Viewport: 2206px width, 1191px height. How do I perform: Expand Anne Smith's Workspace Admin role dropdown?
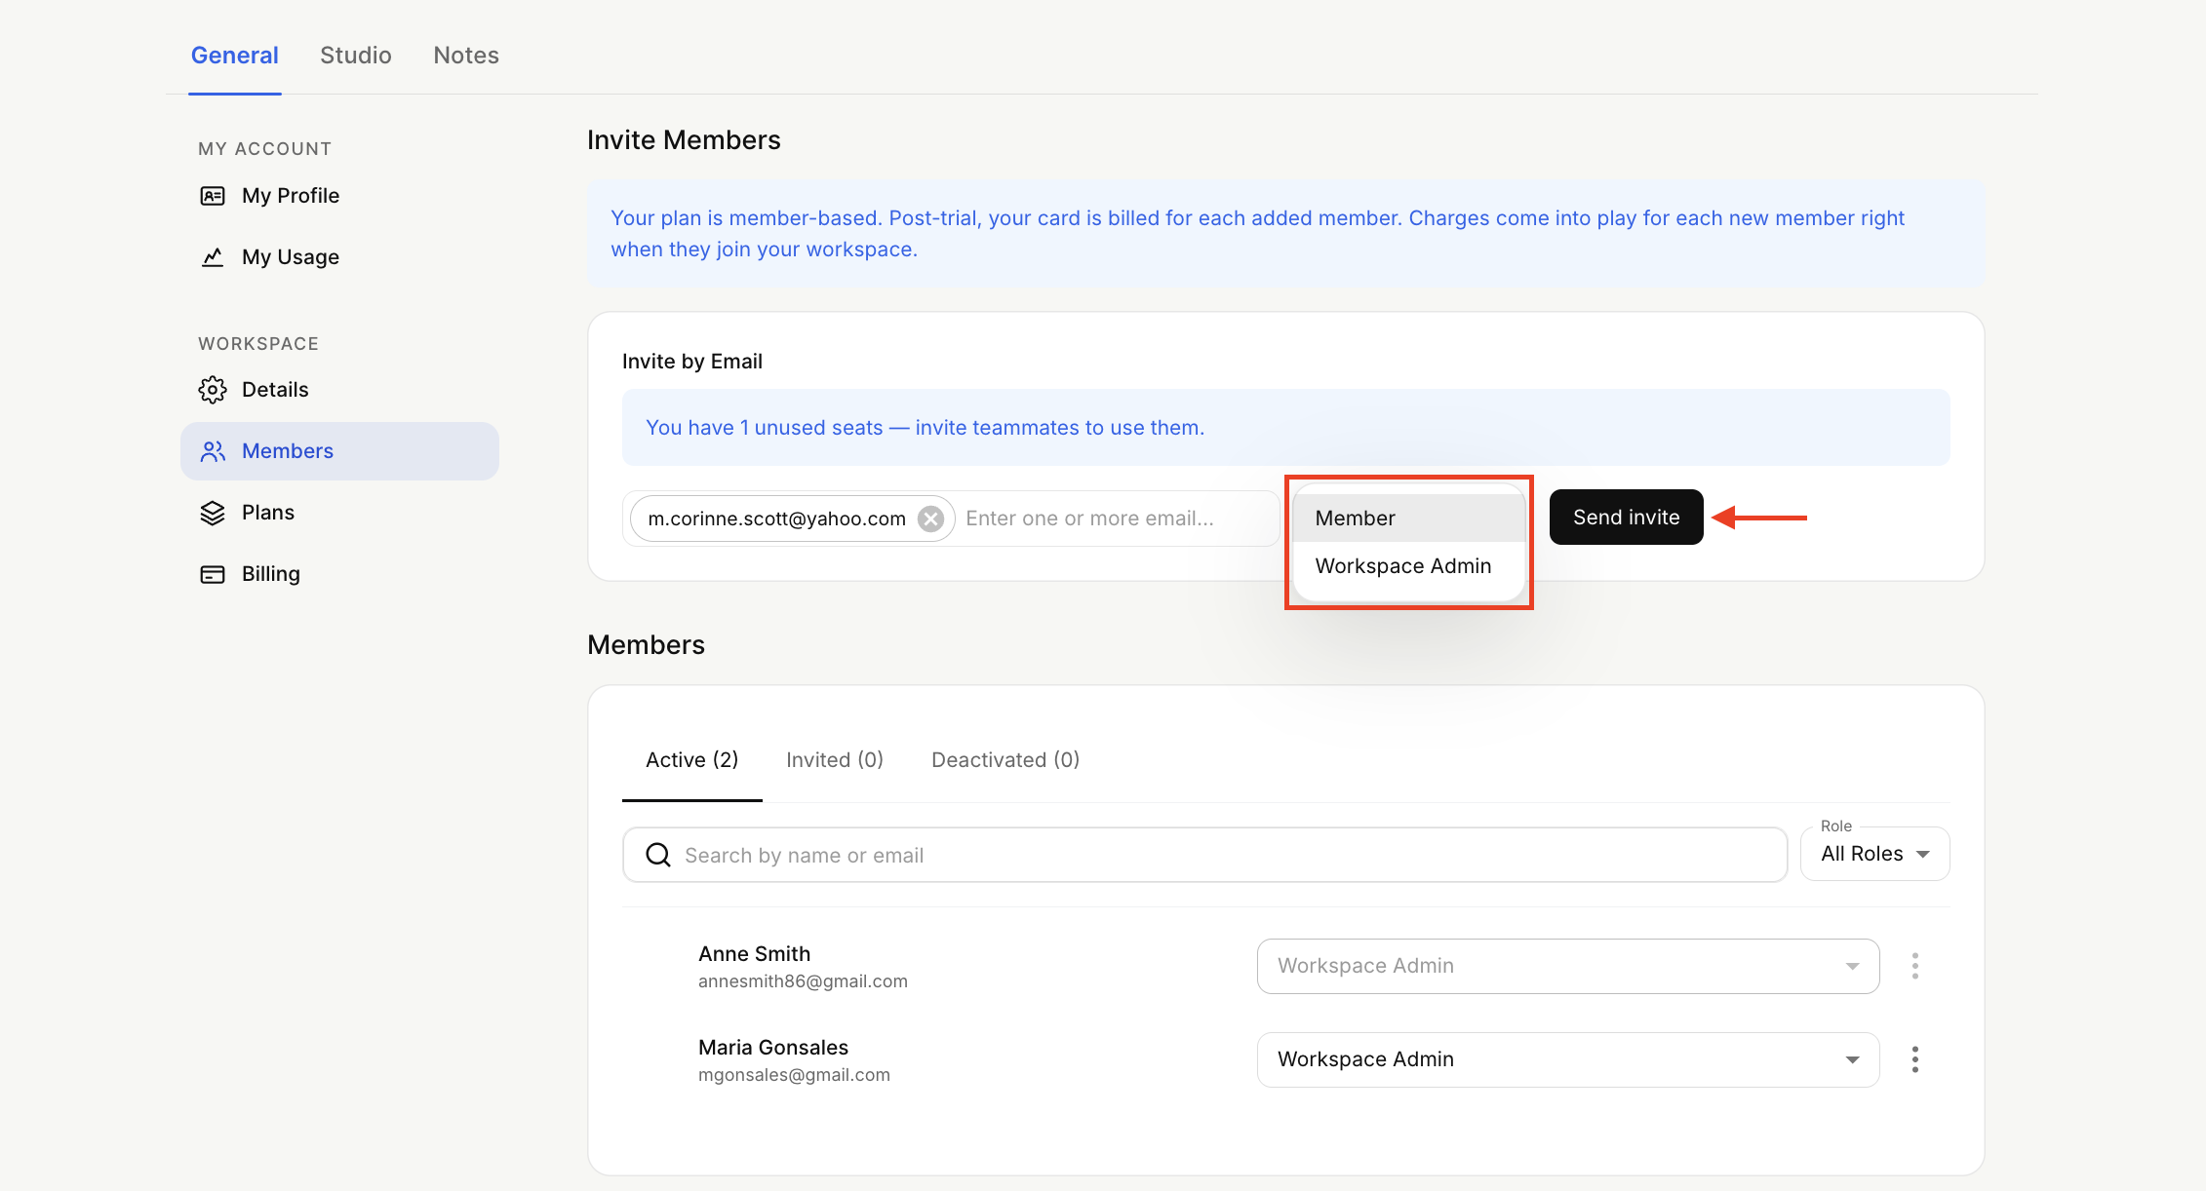(1568, 966)
